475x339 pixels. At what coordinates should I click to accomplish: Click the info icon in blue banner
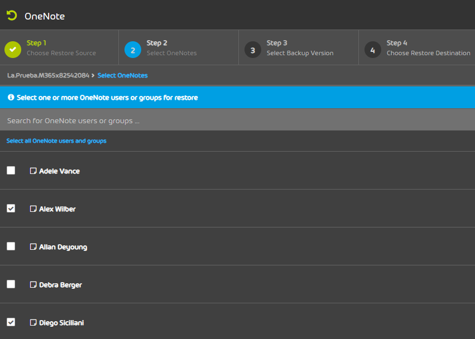(11, 97)
